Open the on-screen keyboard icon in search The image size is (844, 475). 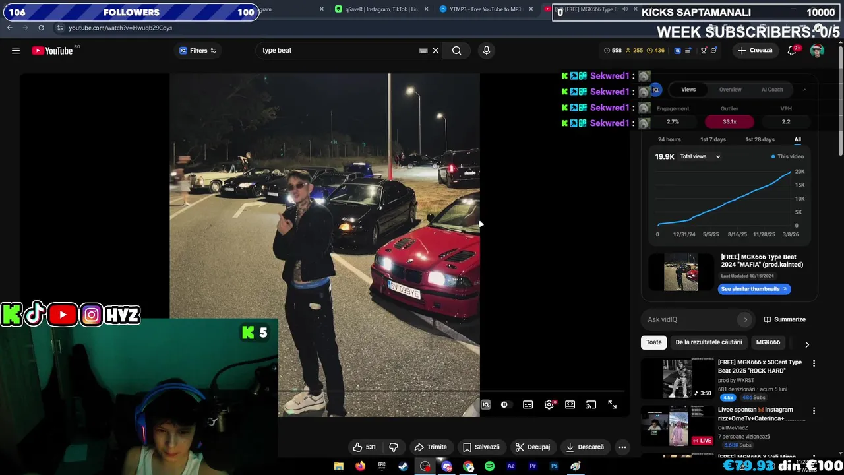[423, 51]
